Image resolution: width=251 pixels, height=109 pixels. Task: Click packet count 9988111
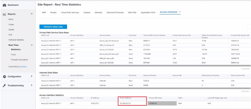click(x=147, y=41)
